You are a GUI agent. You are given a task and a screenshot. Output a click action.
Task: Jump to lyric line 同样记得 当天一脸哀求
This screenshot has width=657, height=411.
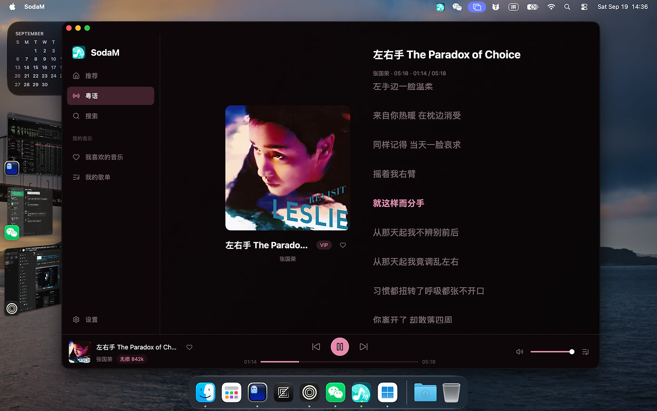coord(417,144)
